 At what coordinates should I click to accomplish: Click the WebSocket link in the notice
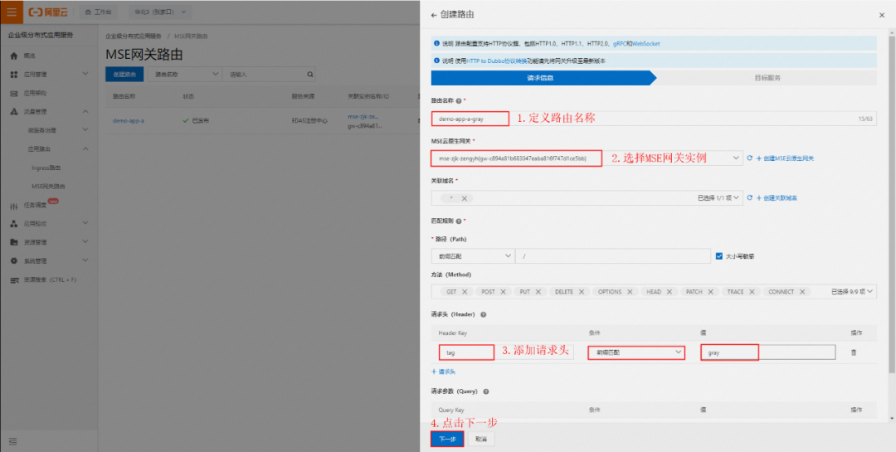[x=646, y=43]
